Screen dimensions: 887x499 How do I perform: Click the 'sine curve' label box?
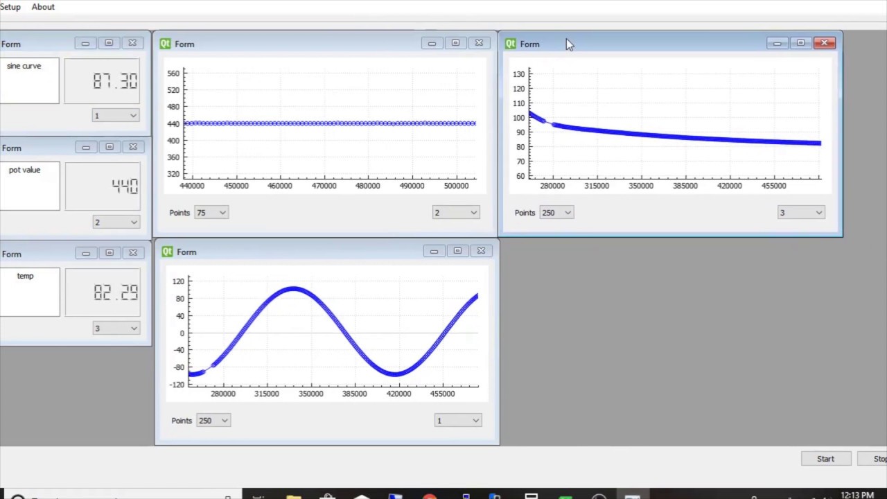[x=29, y=81]
